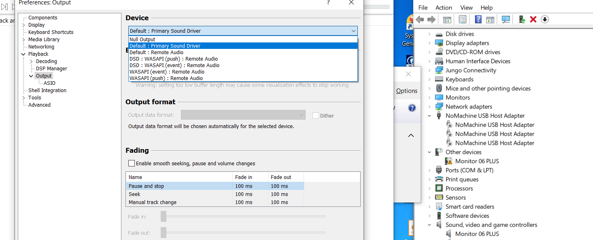Select WASAPI (event) : Remote Audio output

(167, 72)
